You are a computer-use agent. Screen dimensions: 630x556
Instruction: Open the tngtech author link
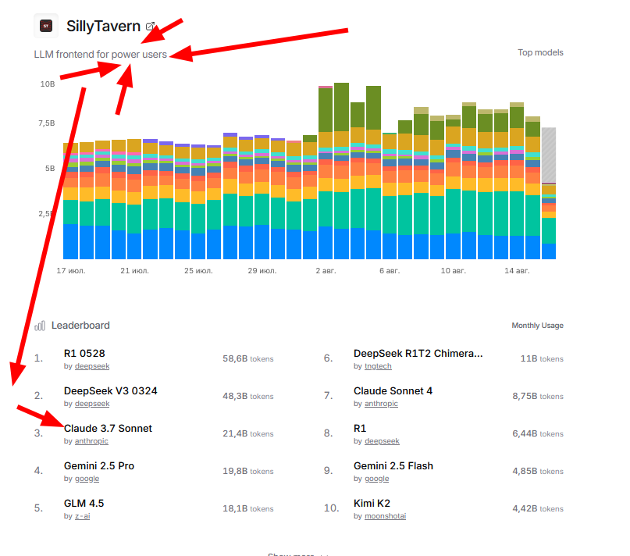point(378,366)
